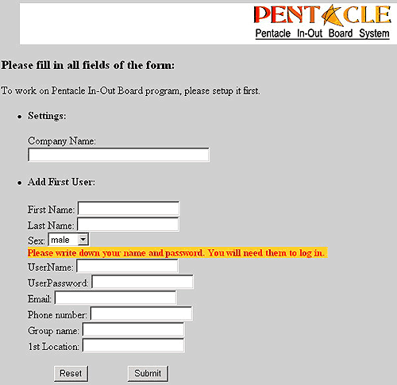Viewport: 397px width, 385px height.
Task: Click the Phone number field
Action: coord(141,314)
